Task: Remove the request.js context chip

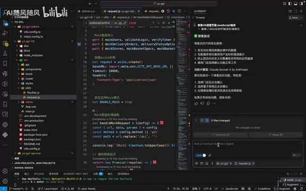Action: pos(253,163)
